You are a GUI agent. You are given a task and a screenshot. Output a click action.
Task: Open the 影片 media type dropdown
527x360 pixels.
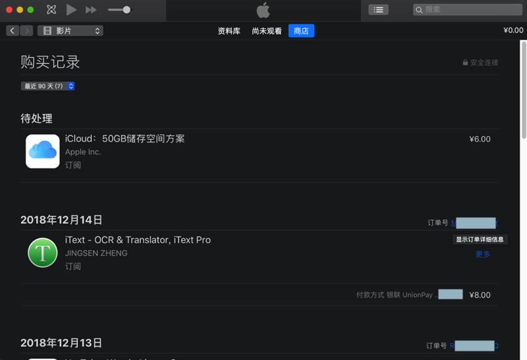pyautogui.click(x=70, y=31)
